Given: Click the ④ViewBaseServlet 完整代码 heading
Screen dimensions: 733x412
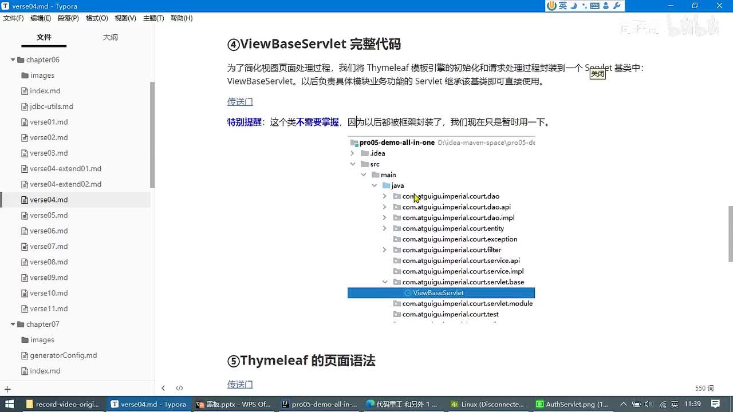Looking at the screenshot, I should pos(314,44).
